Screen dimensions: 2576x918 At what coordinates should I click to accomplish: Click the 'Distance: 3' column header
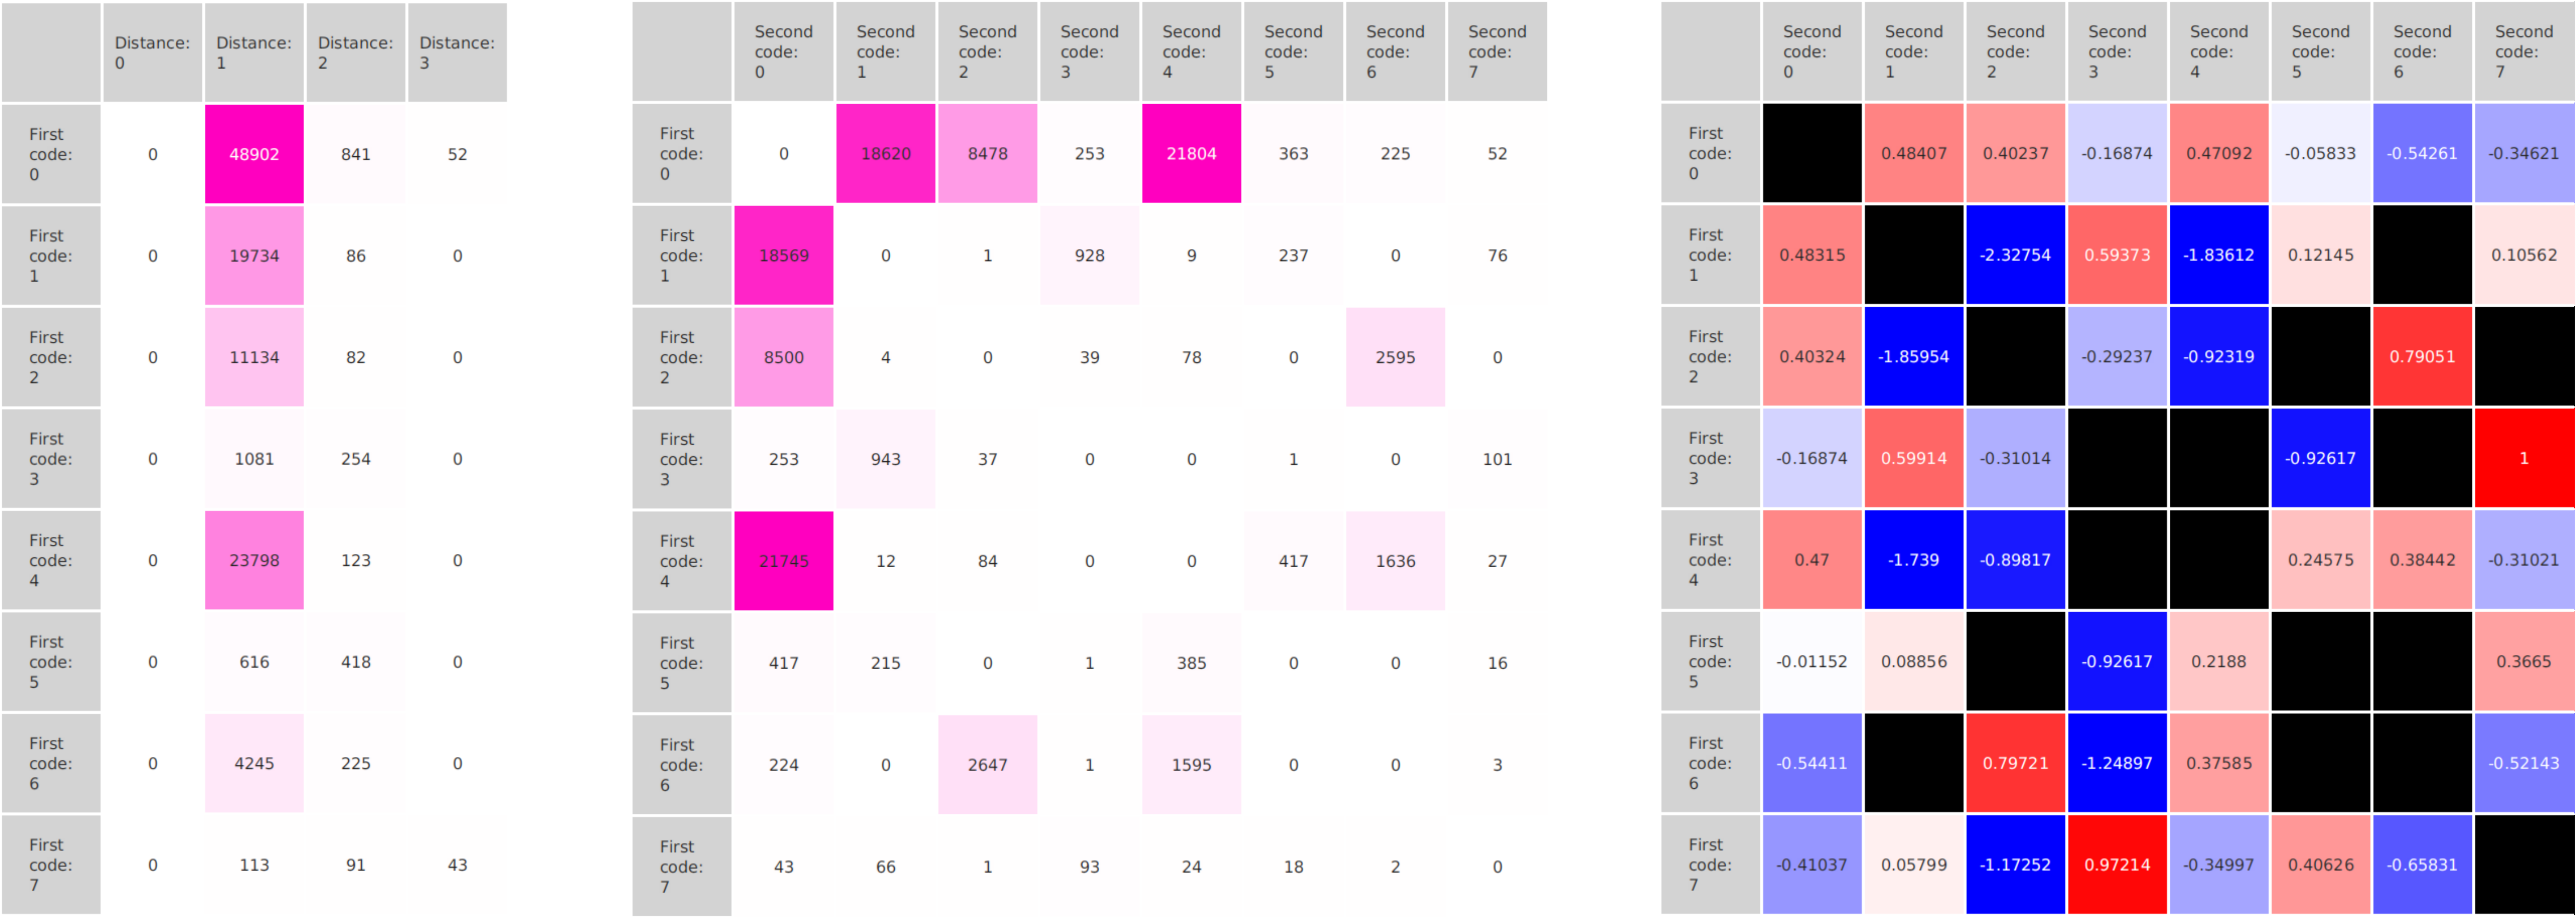click(x=457, y=52)
